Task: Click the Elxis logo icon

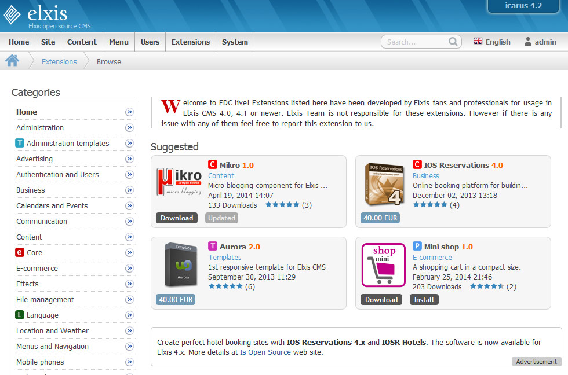Action: (x=12, y=14)
